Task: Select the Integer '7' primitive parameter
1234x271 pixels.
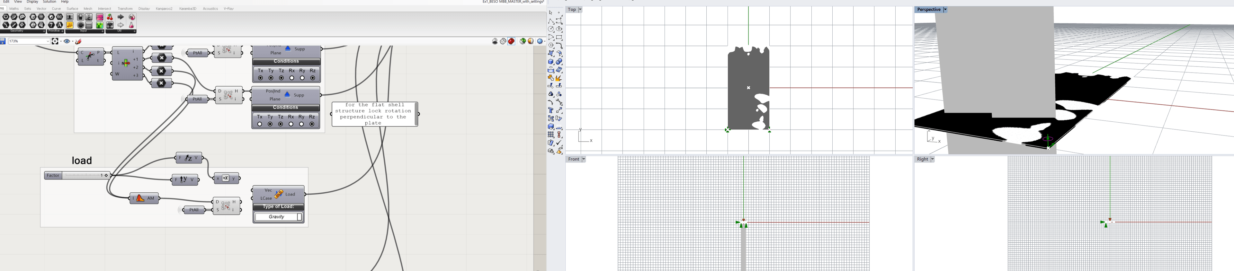Action: tap(51, 25)
